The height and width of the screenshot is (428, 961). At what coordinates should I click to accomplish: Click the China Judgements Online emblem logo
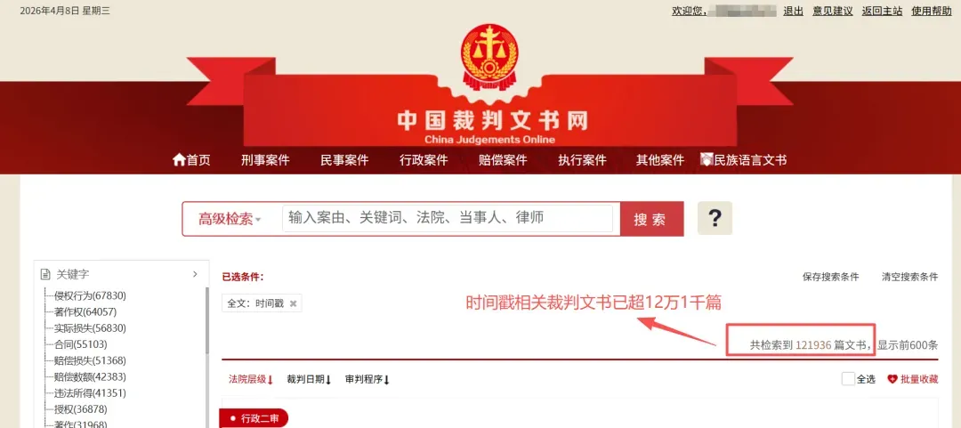click(489, 55)
